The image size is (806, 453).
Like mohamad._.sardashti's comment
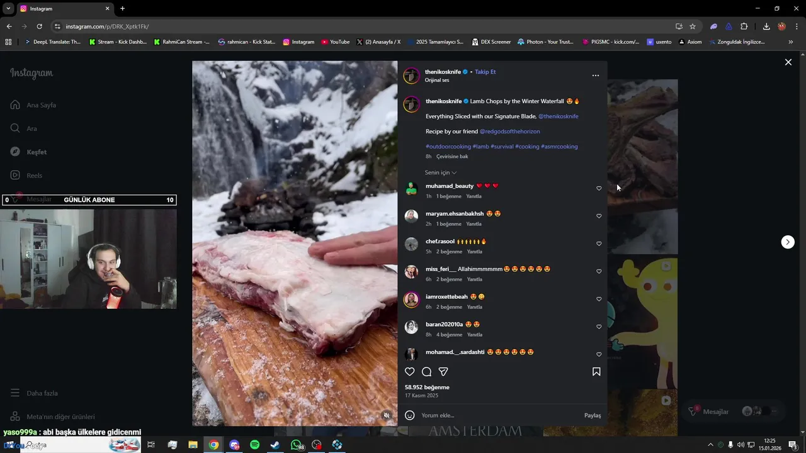pyautogui.click(x=599, y=354)
